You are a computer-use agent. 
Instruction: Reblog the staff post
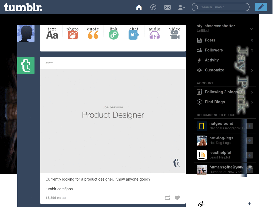168,198
